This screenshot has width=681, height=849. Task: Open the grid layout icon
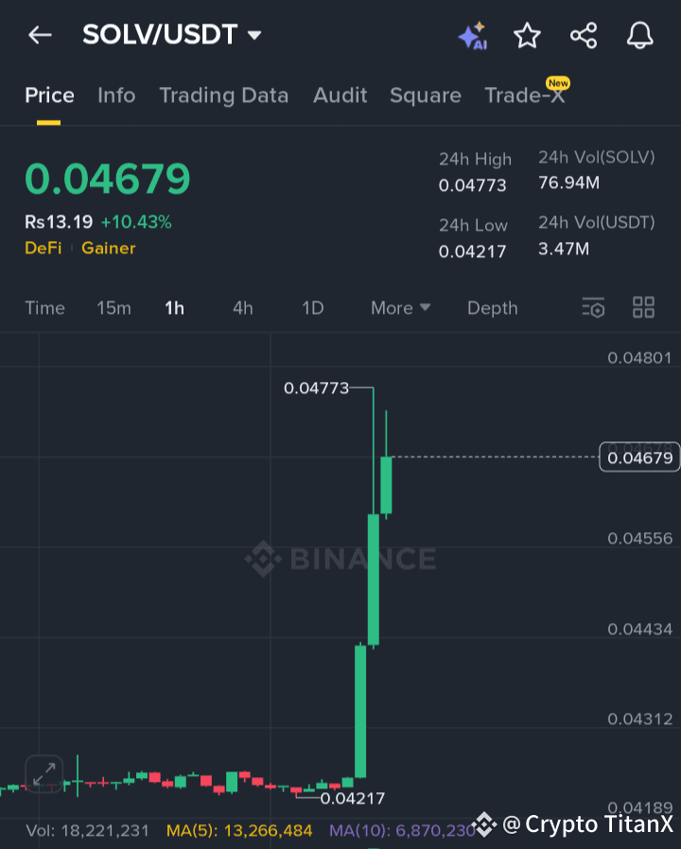(643, 307)
